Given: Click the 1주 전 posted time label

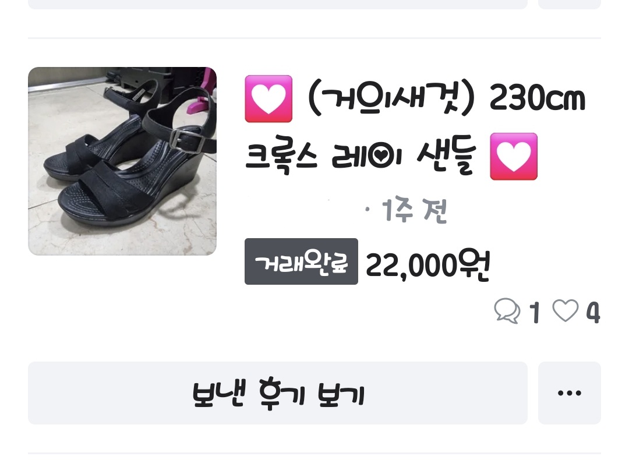Looking at the screenshot, I should [x=415, y=210].
